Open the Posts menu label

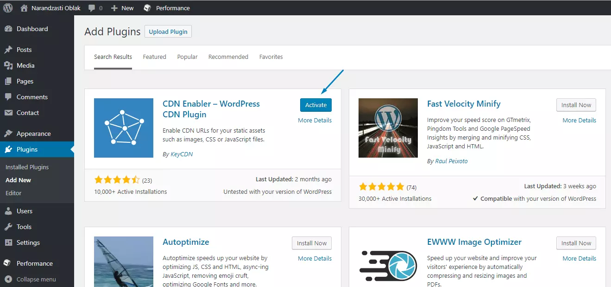pos(24,50)
